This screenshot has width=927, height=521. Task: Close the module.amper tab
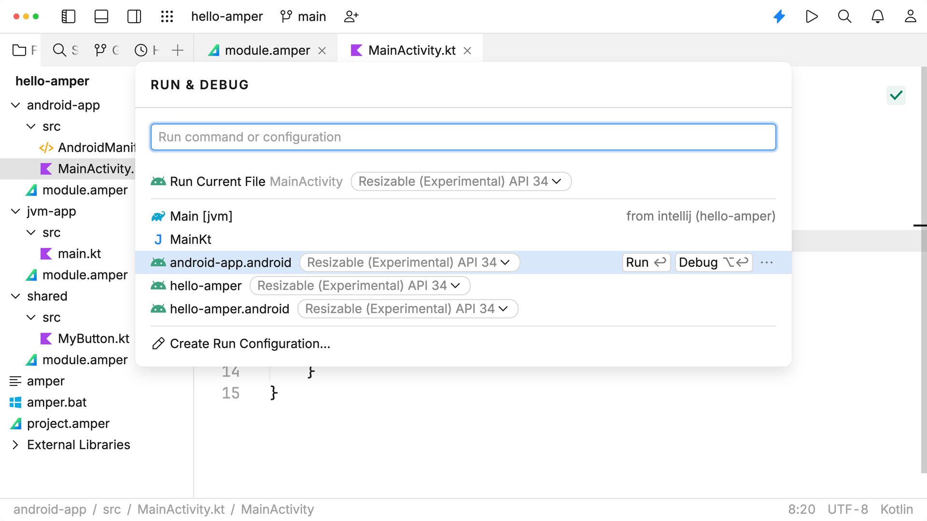322,51
